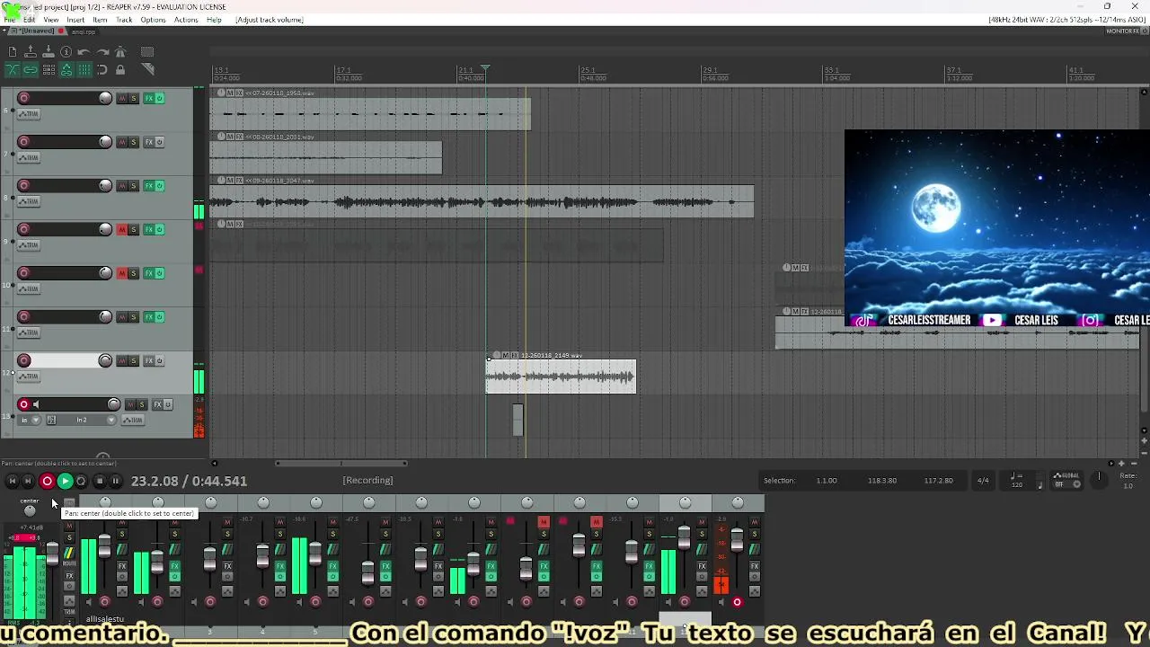
Task: Click the 23.2.08 / 0:44.541 time display
Action: click(189, 482)
